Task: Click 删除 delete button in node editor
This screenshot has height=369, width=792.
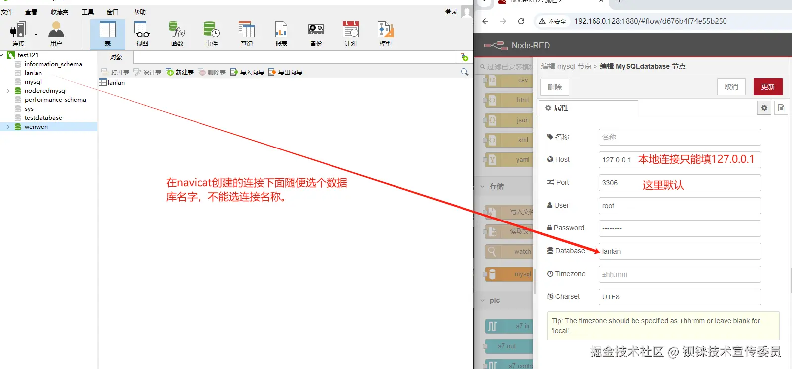Action: coord(555,87)
